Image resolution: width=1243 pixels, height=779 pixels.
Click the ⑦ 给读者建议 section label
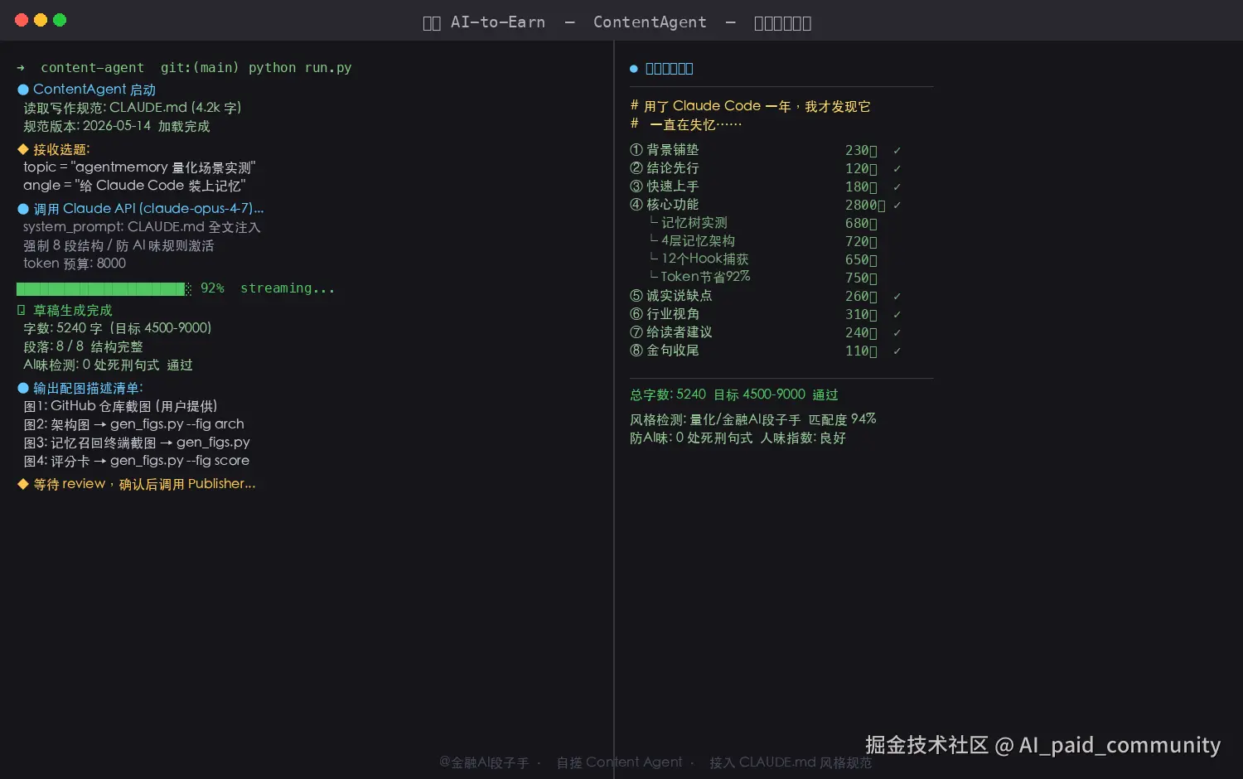pos(671,332)
